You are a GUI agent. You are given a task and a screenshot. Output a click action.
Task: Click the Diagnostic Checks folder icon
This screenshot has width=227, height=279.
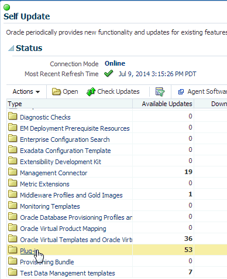pos(13,116)
